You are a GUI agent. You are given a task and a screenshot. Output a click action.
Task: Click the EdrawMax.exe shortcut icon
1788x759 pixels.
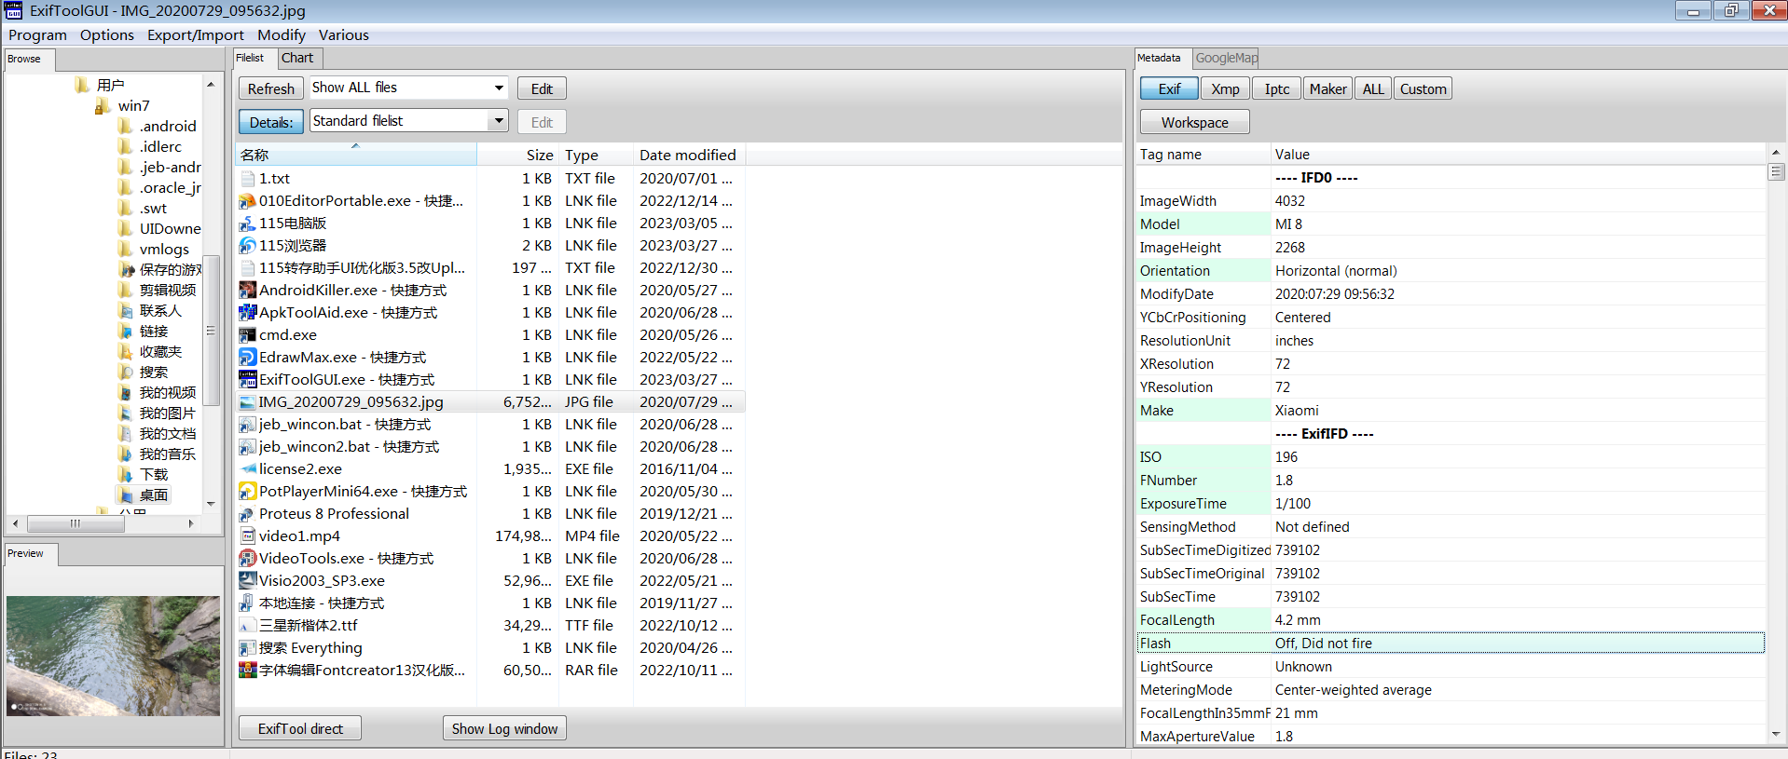point(247,358)
